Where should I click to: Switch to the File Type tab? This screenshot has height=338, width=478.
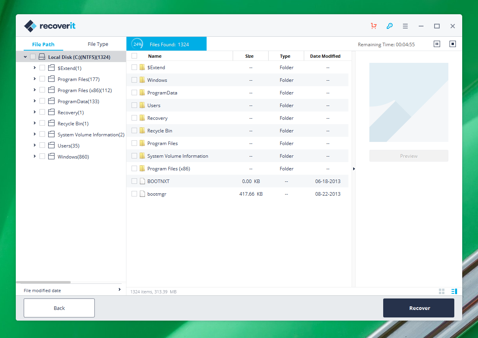coord(98,44)
